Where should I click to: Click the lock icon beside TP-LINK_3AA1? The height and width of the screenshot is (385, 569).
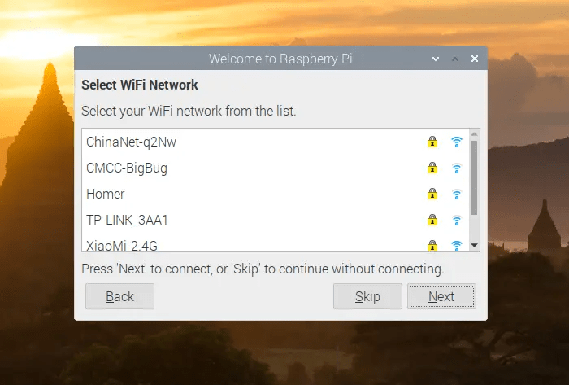pos(432,220)
